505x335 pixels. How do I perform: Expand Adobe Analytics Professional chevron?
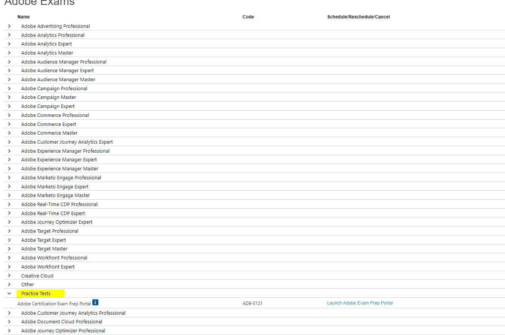pos(9,35)
